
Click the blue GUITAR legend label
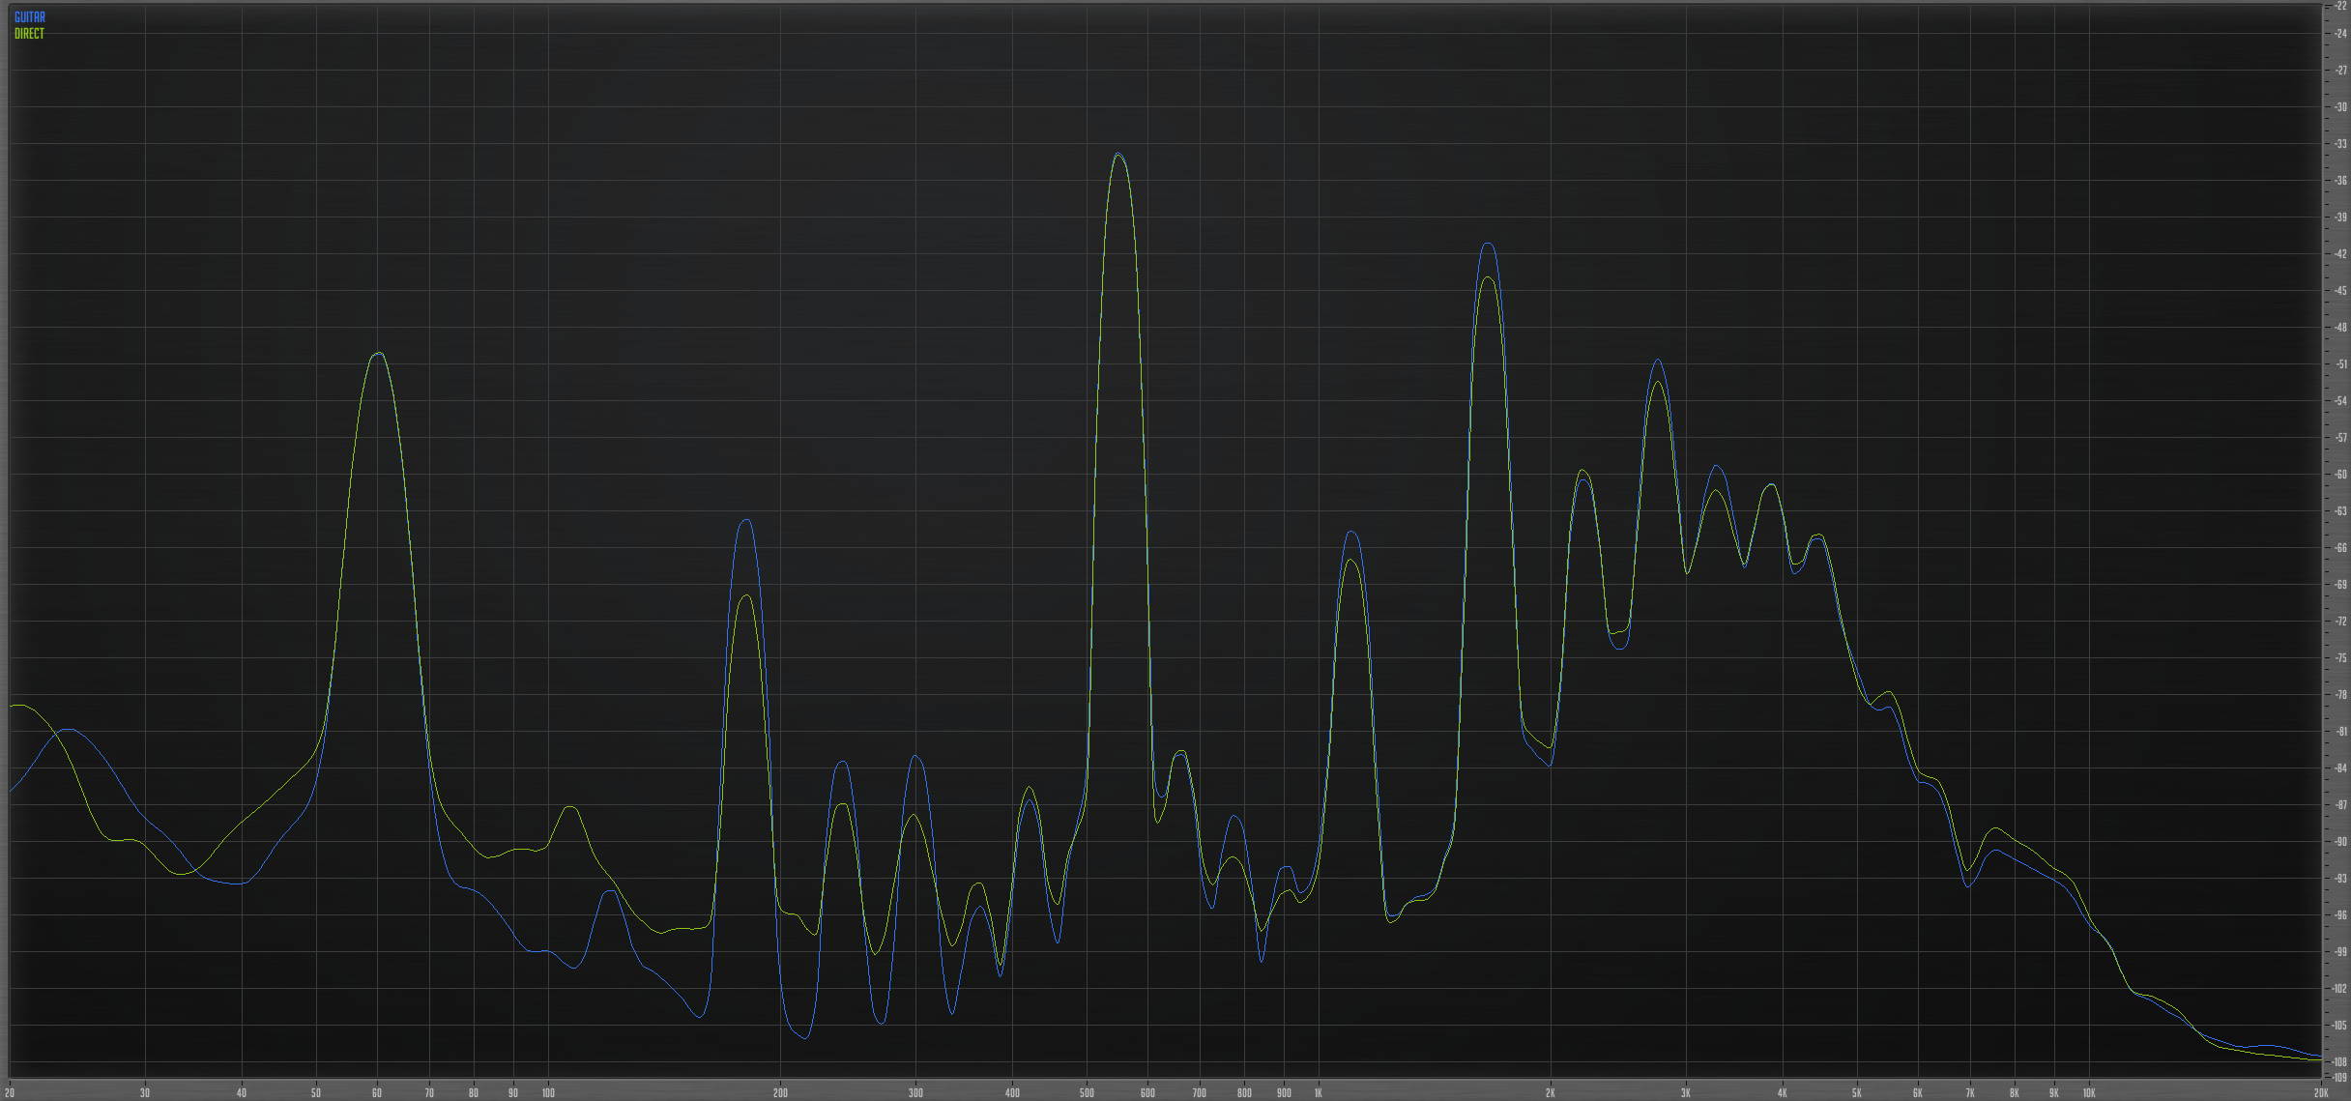[x=29, y=17]
